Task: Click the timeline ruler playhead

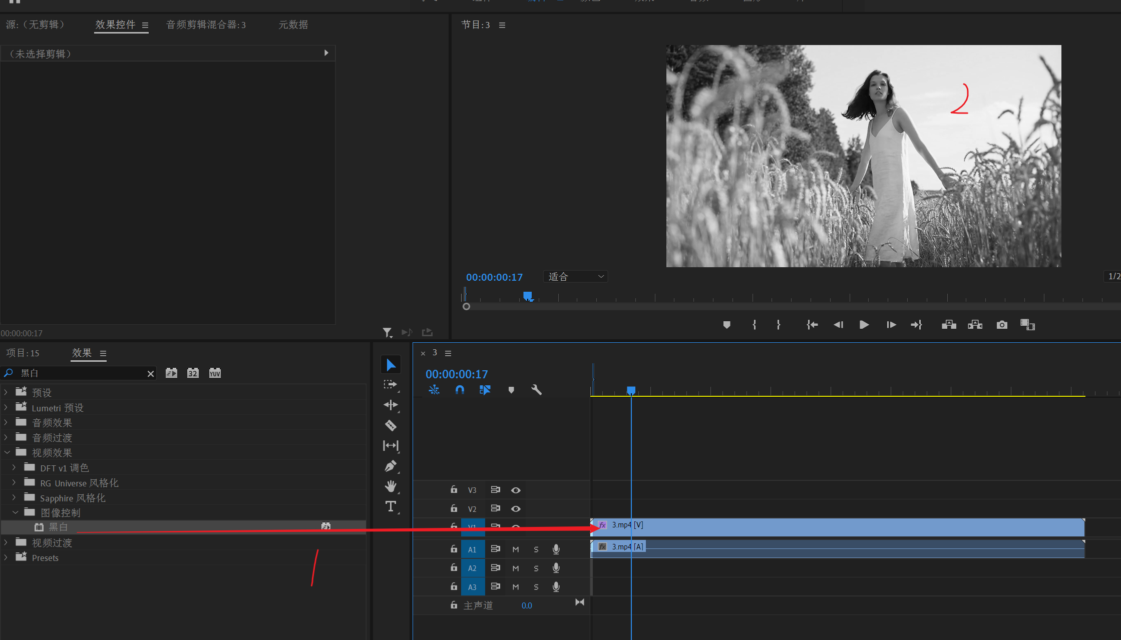Action: pos(631,390)
